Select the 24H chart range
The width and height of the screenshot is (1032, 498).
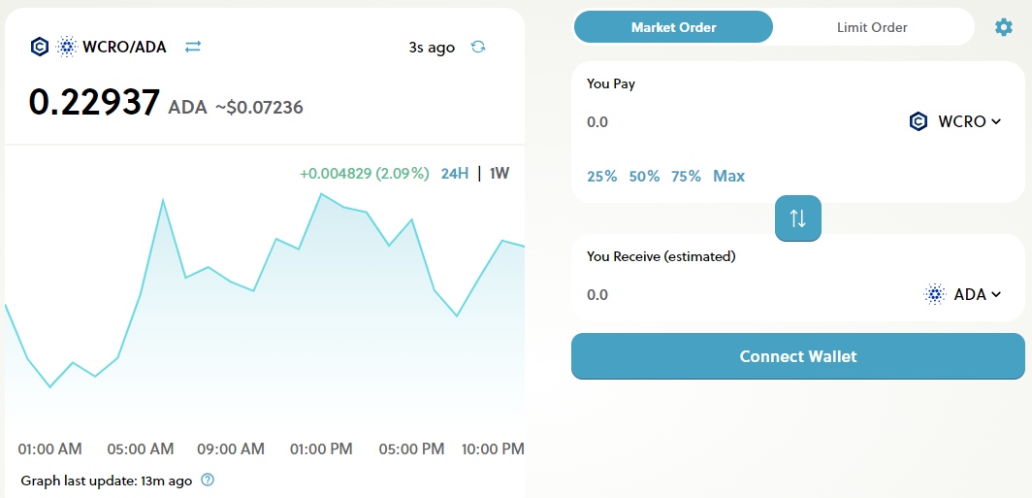pyautogui.click(x=455, y=174)
